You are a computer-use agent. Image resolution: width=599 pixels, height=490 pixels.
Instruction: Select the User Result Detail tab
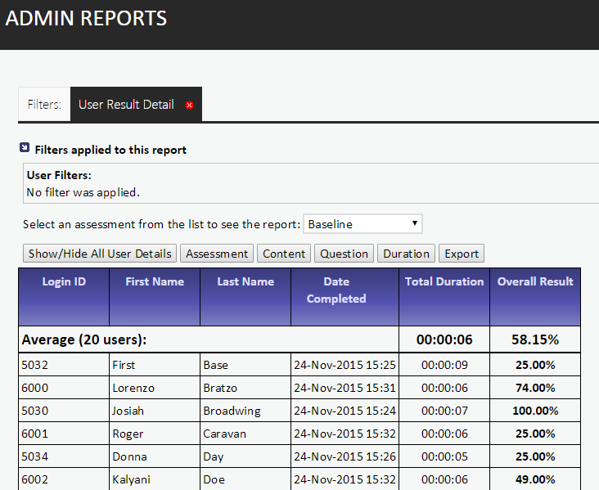click(126, 105)
